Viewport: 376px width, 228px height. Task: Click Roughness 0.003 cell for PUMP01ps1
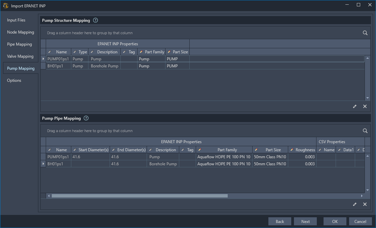[x=302, y=157]
